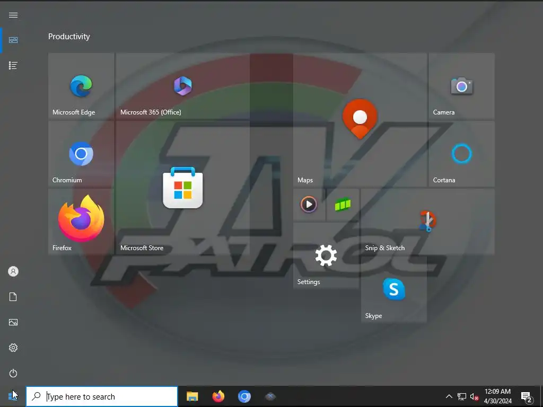Image resolution: width=543 pixels, height=407 pixels.
Task: Focus the 'Type here to search' box
Action: 102,396
